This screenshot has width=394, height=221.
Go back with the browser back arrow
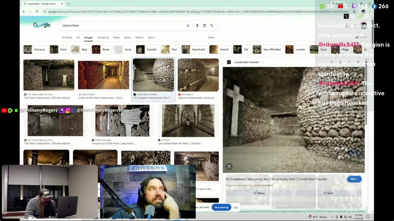[24, 11]
